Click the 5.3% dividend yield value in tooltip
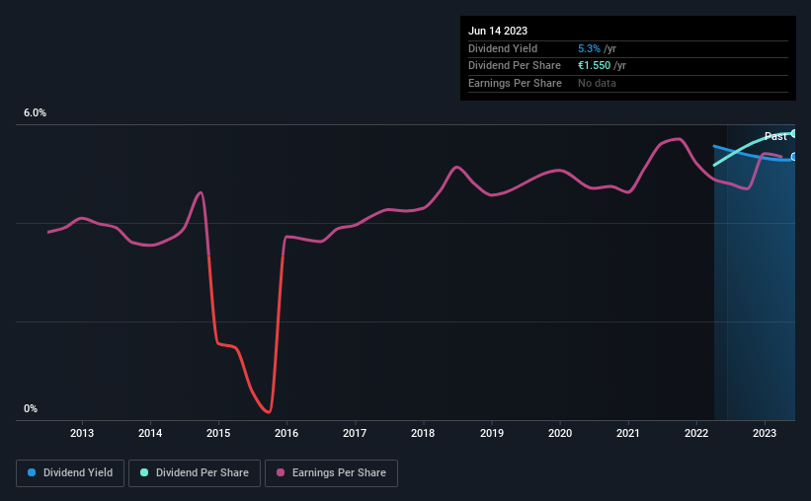811x501 pixels. point(589,48)
